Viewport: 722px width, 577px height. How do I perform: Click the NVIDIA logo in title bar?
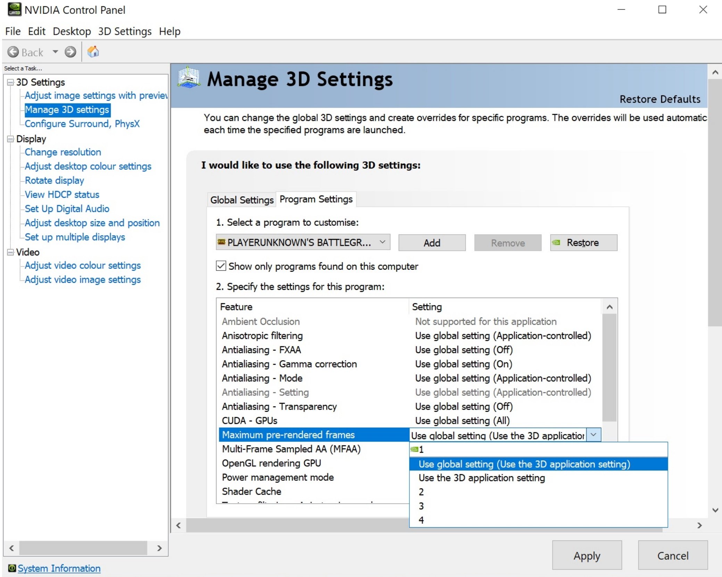coord(14,10)
